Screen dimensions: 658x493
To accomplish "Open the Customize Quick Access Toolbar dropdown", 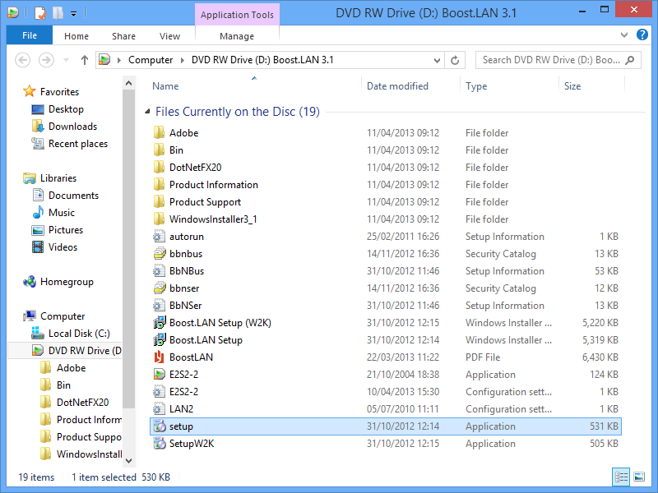I will [73, 12].
